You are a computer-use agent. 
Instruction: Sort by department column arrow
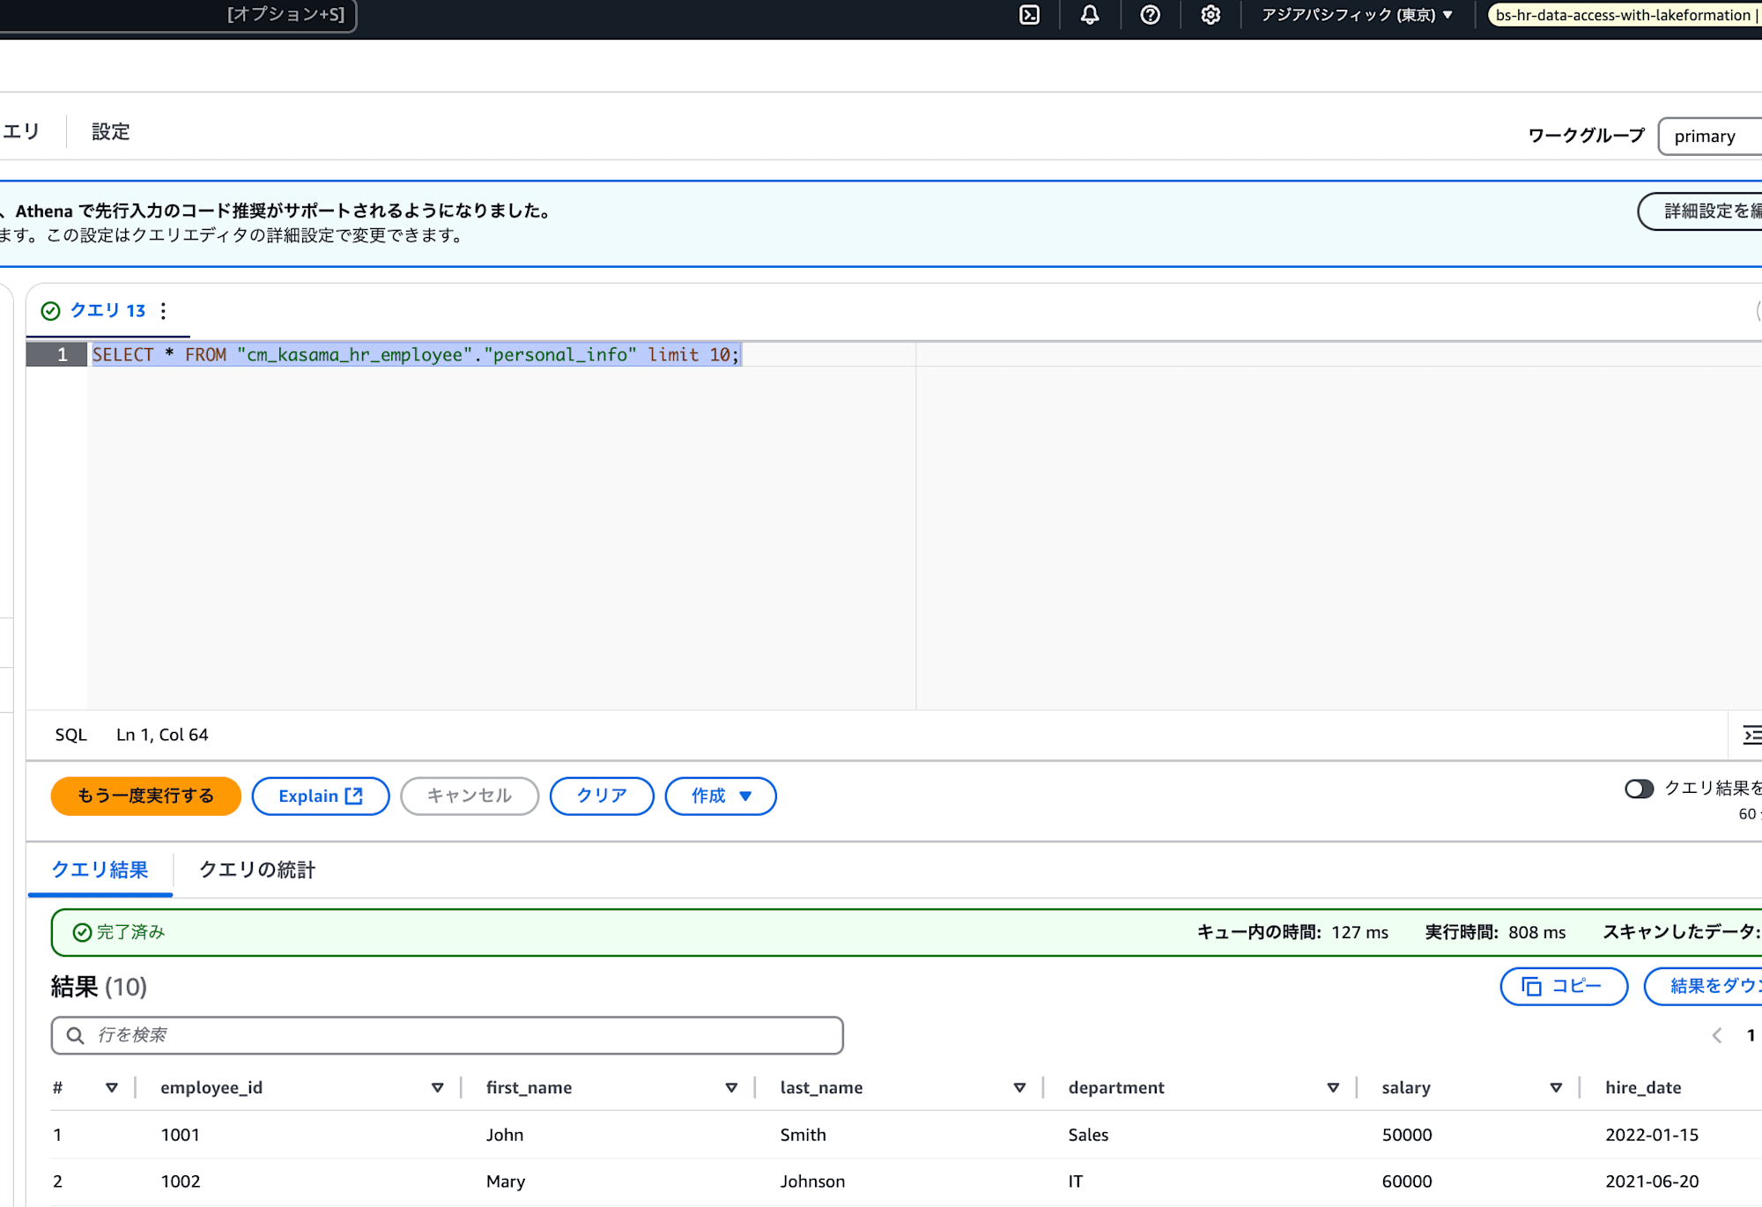(1333, 1088)
